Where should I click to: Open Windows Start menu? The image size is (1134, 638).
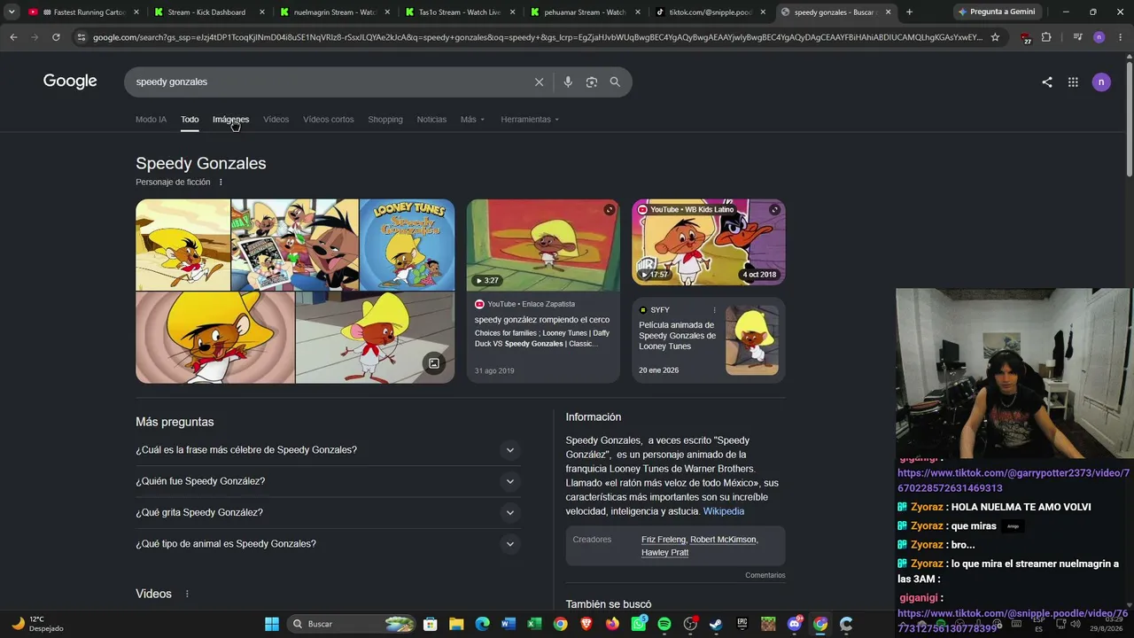(272, 624)
